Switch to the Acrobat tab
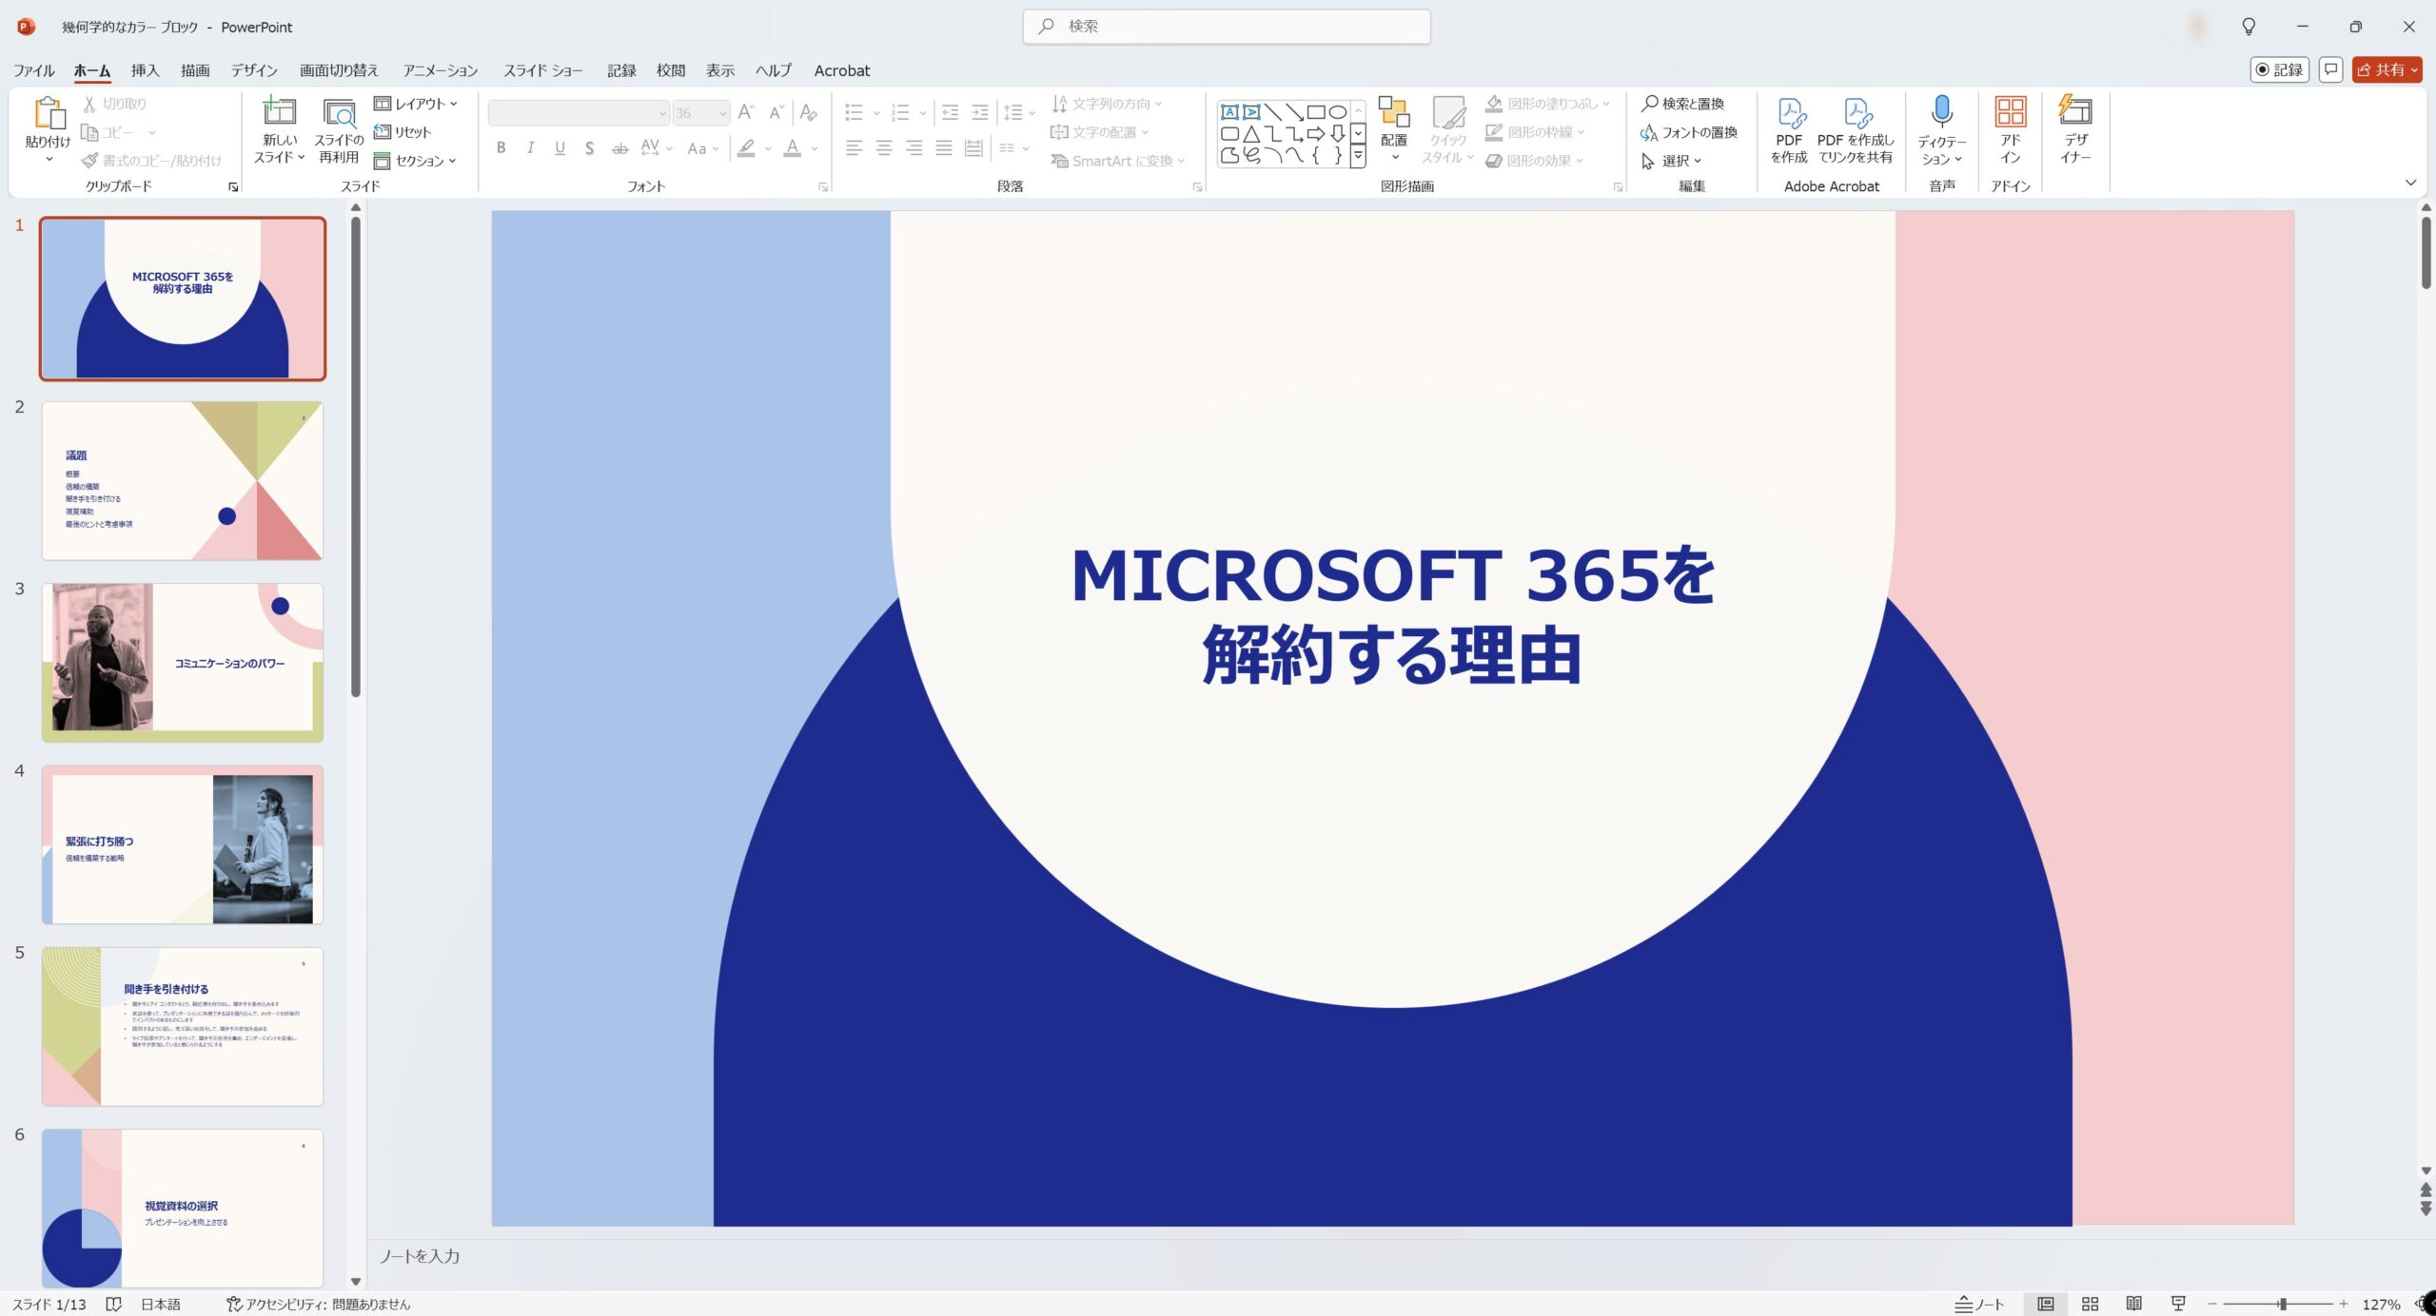 coord(841,70)
